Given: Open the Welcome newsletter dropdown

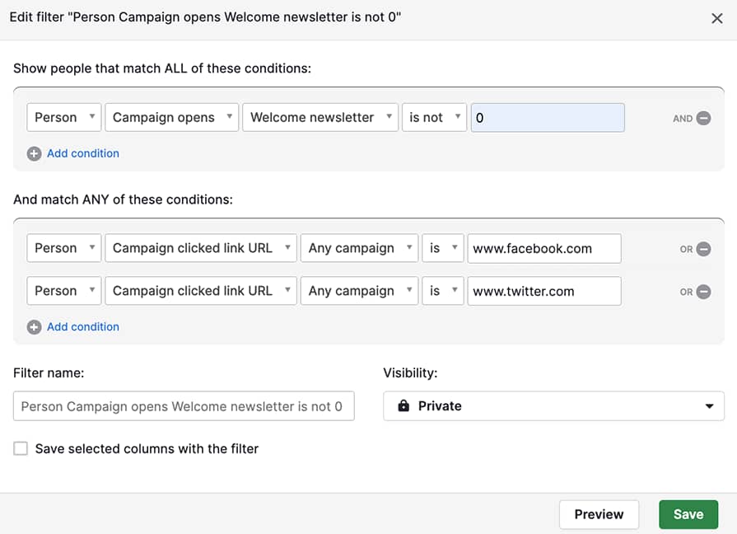Looking at the screenshot, I should [x=320, y=117].
